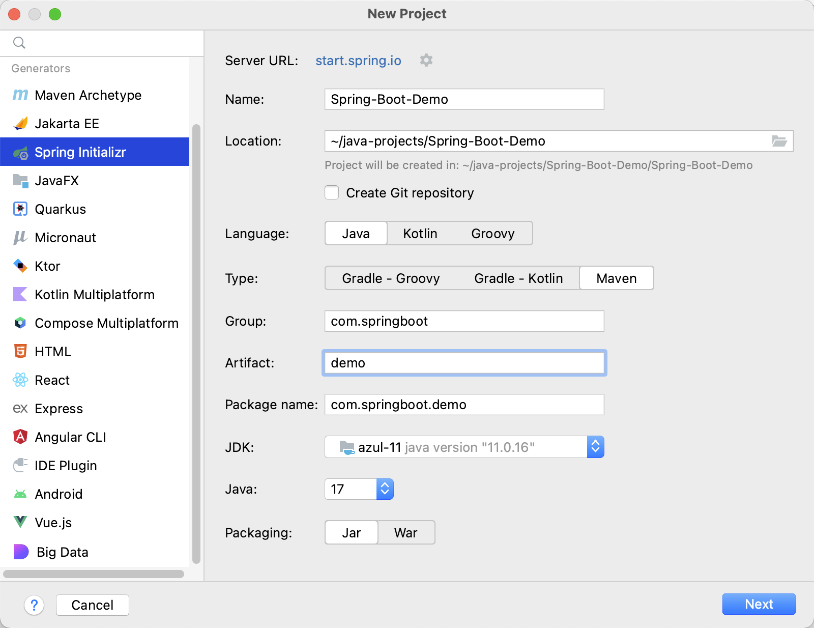
Task: Select the React generator entry
Action: pos(95,380)
